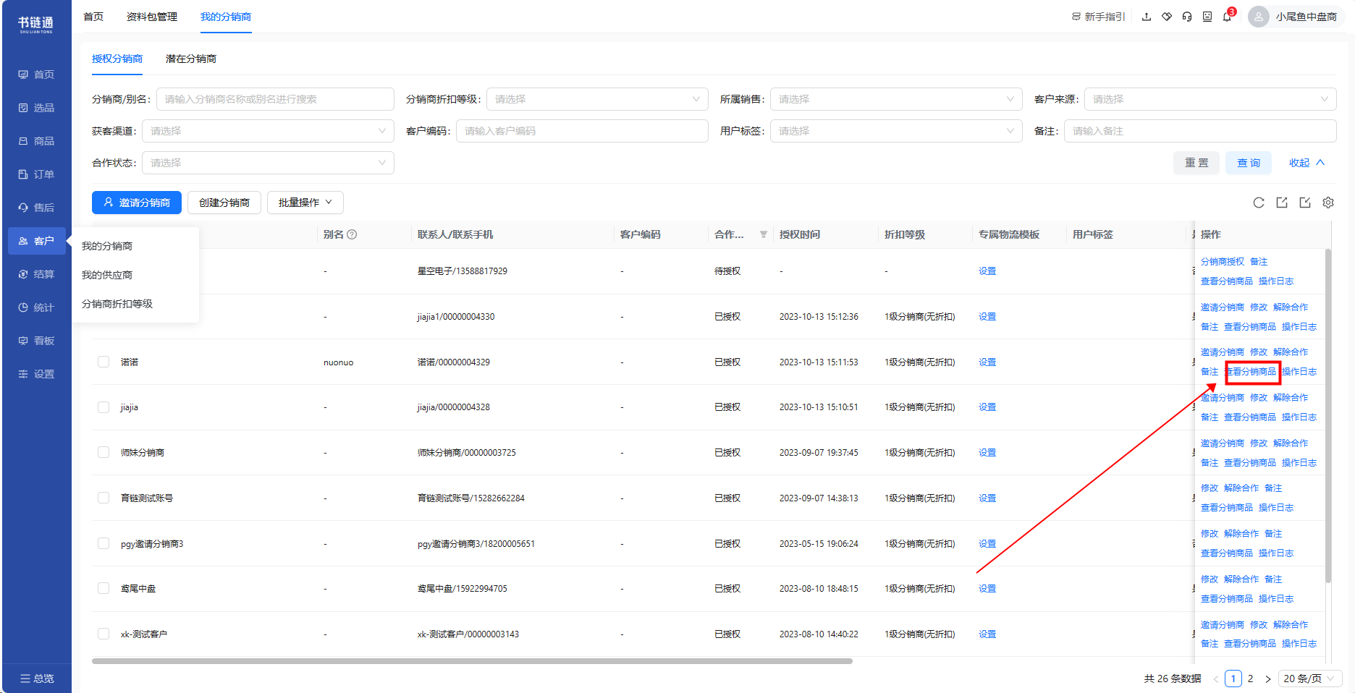Click 设置 logistics template for 星空电子 row
This screenshot has width=1355, height=693.
pos(987,271)
